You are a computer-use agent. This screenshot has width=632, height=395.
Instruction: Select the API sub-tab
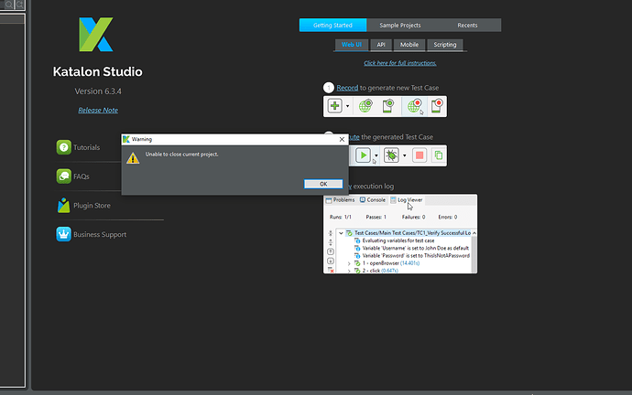coord(381,45)
